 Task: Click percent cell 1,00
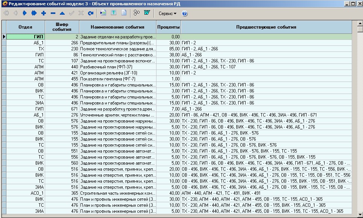click(x=169, y=79)
